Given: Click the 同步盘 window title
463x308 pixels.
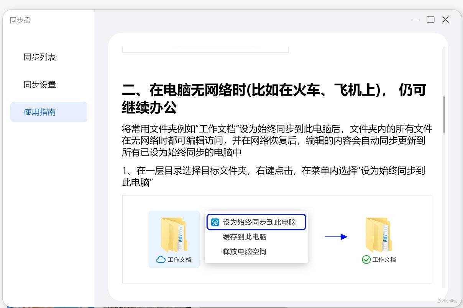Looking at the screenshot, I should pyautogui.click(x=20, y=20).
